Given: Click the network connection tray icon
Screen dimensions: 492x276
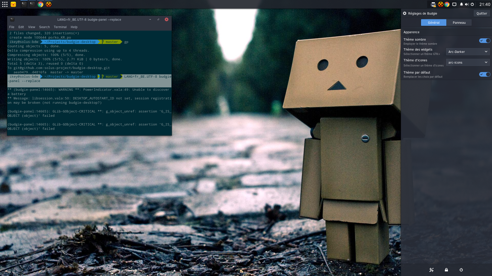Looking at the screenshot, I should click(x=454, y=4).
